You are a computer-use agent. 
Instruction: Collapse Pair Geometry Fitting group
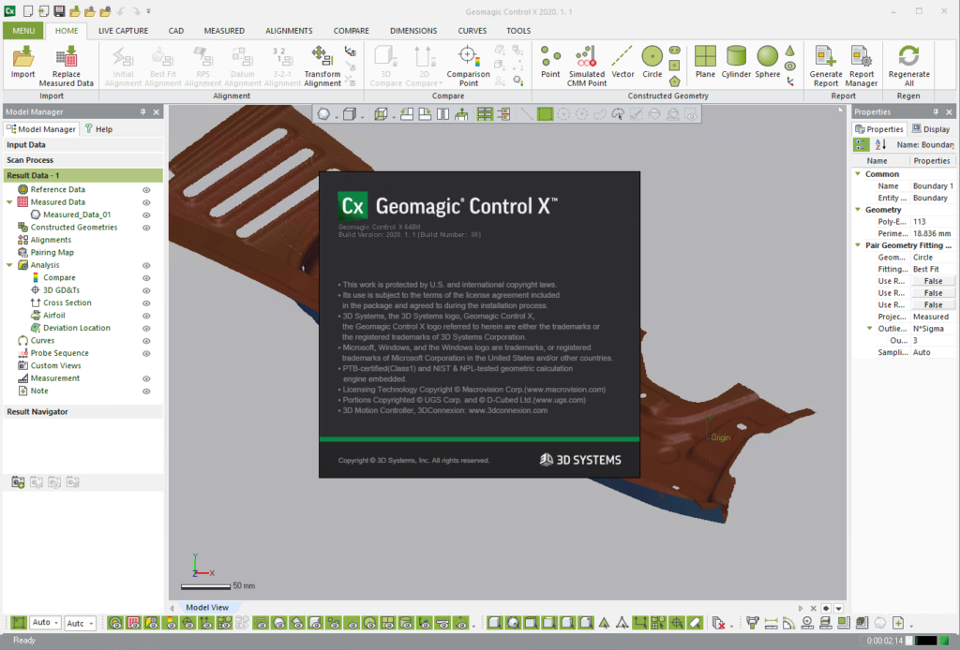pyautogui.click(x=858, y=245)
